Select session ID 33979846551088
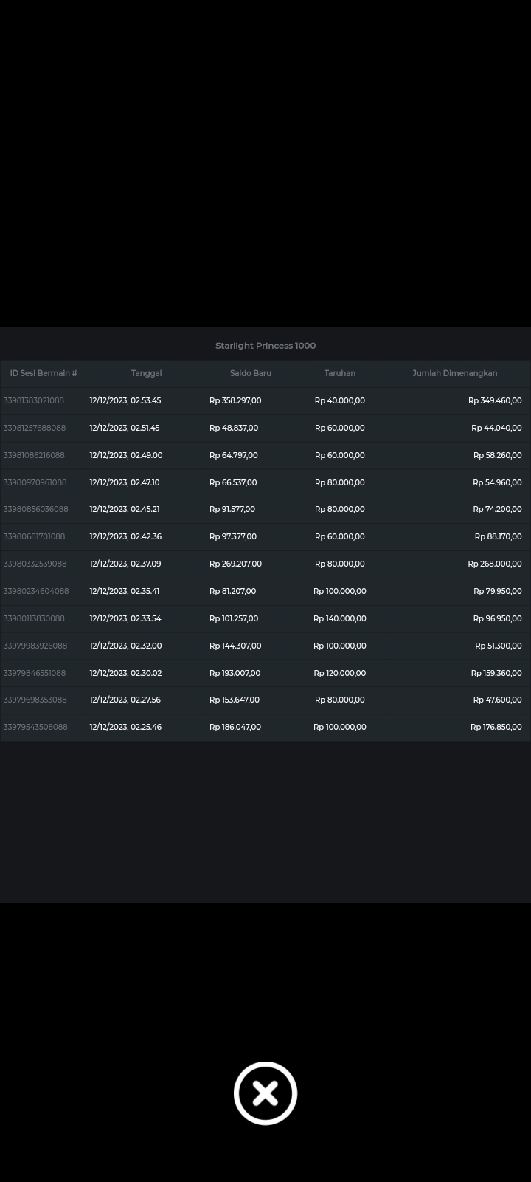Viewport: 531px width, 1182px height. (35, 673)
